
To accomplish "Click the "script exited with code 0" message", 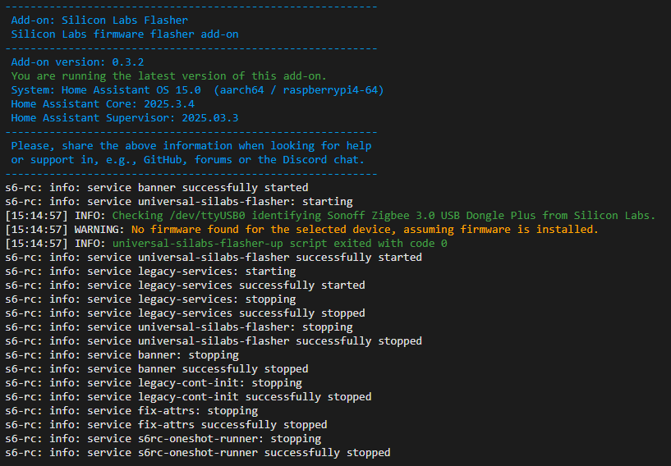I will [280, 244].
